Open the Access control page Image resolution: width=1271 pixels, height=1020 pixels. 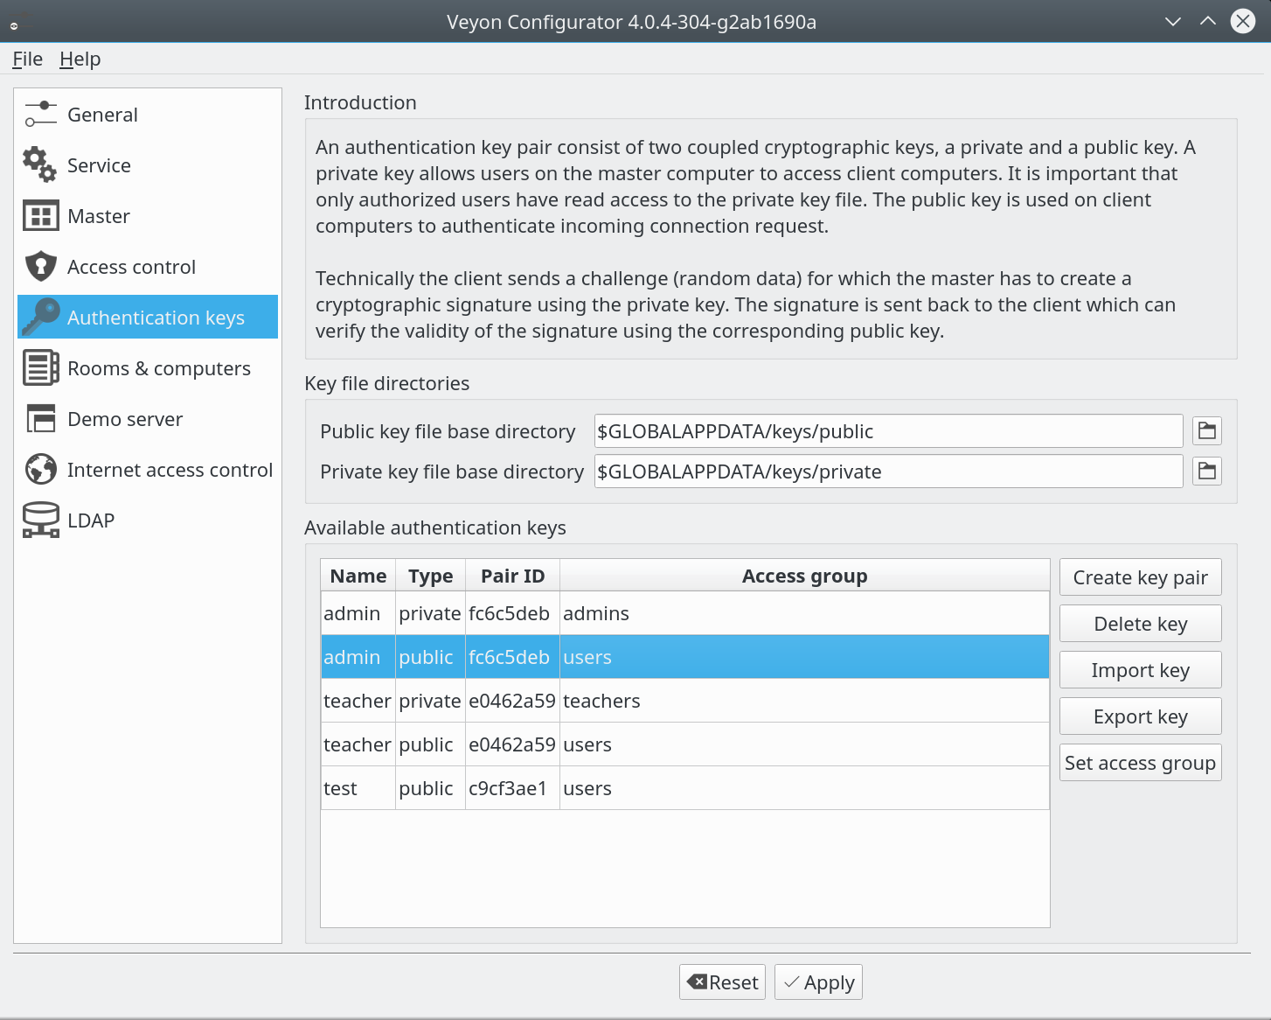148,267
